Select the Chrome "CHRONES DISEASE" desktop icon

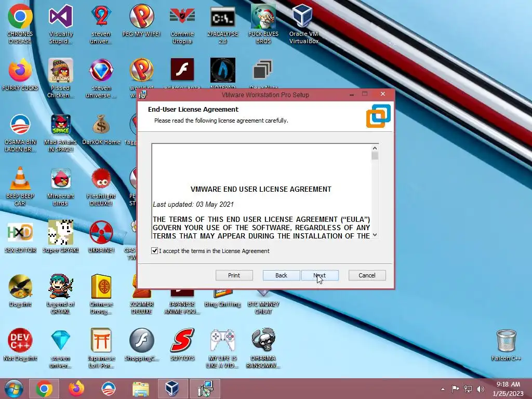pos(20,24)
